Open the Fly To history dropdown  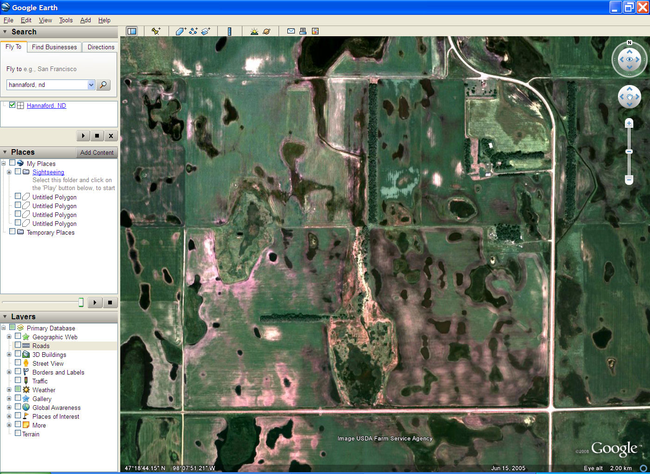tap(91, 85)
